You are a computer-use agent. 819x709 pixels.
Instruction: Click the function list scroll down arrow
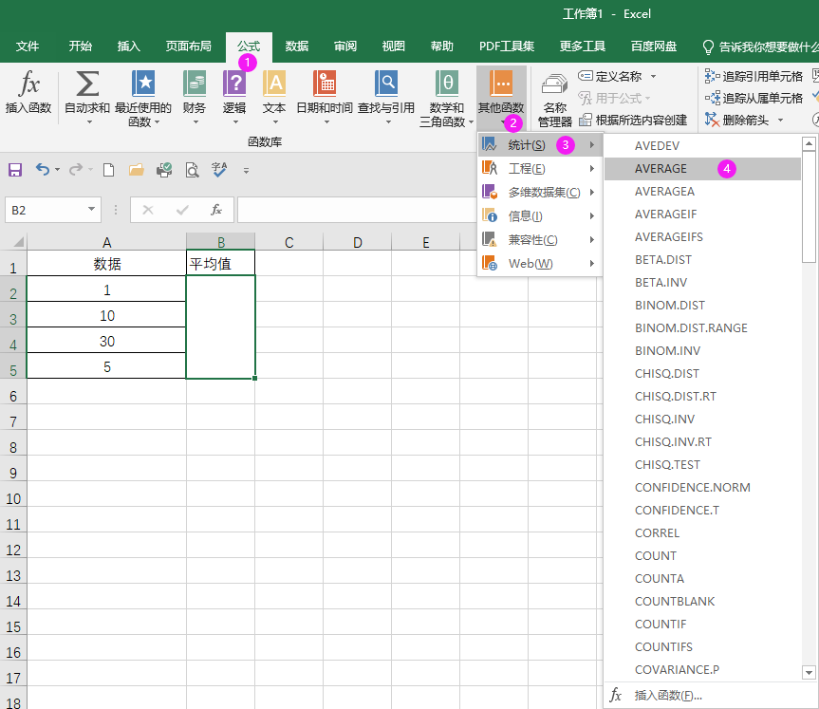[x=810, y=672]
